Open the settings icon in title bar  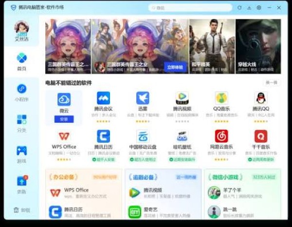(259, 8)
